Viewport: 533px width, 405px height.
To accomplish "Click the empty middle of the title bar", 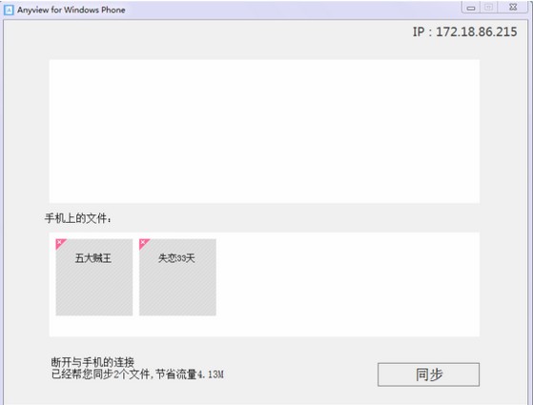I will tap(293, 10).
